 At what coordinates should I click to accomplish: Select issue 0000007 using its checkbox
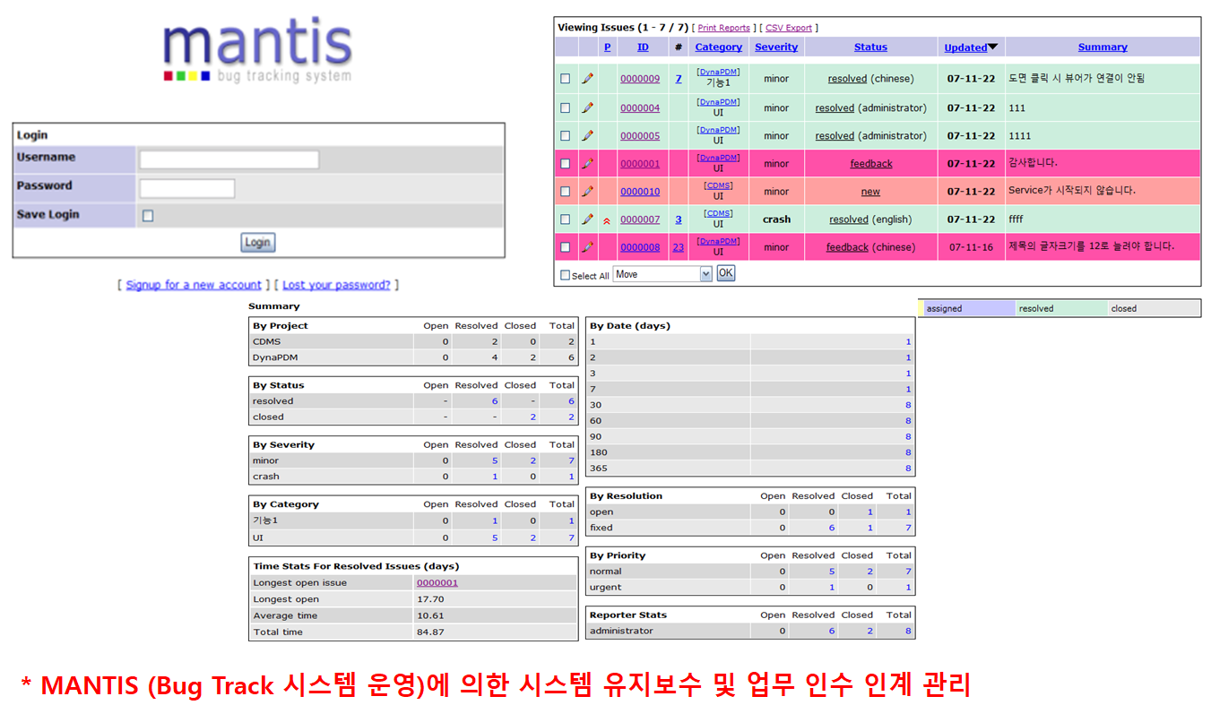[565, 219]
